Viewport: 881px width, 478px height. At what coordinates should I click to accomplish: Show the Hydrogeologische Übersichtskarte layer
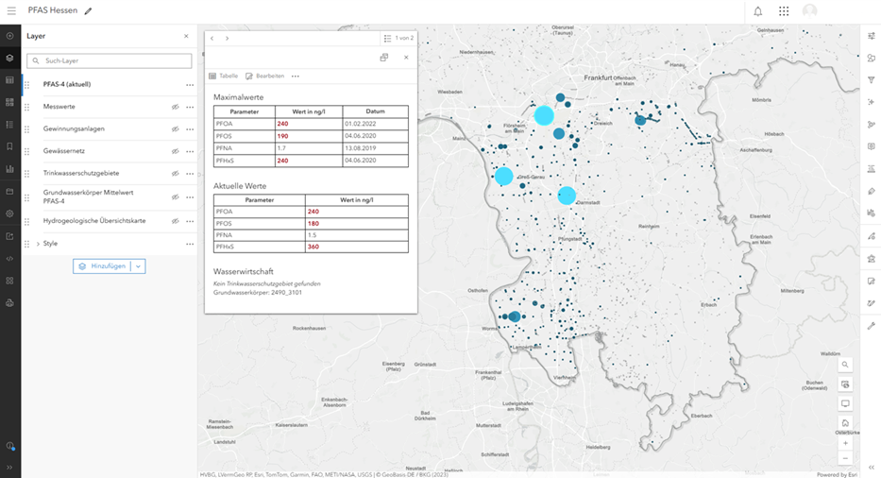pos(176,221)
